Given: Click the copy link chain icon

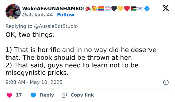Looking at the screenshot, I should [64, 95].
